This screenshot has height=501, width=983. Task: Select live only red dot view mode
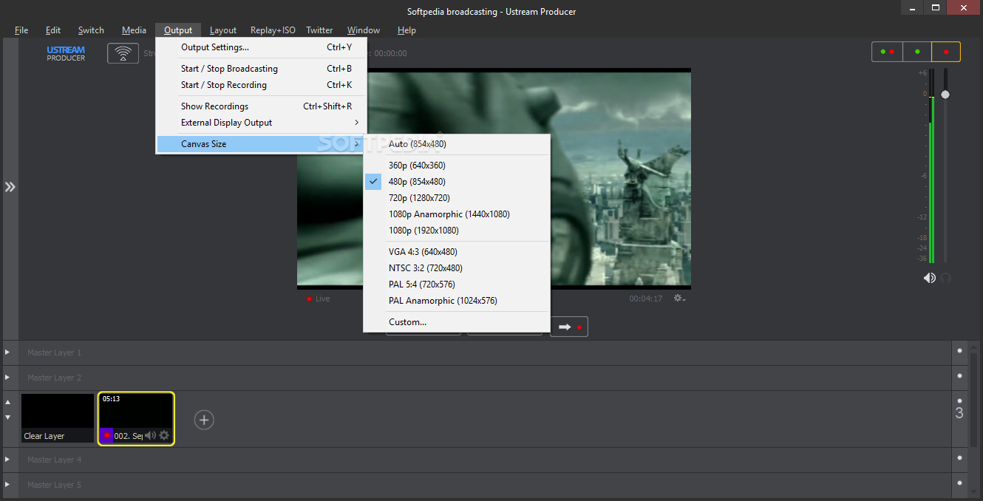[946, 52]
